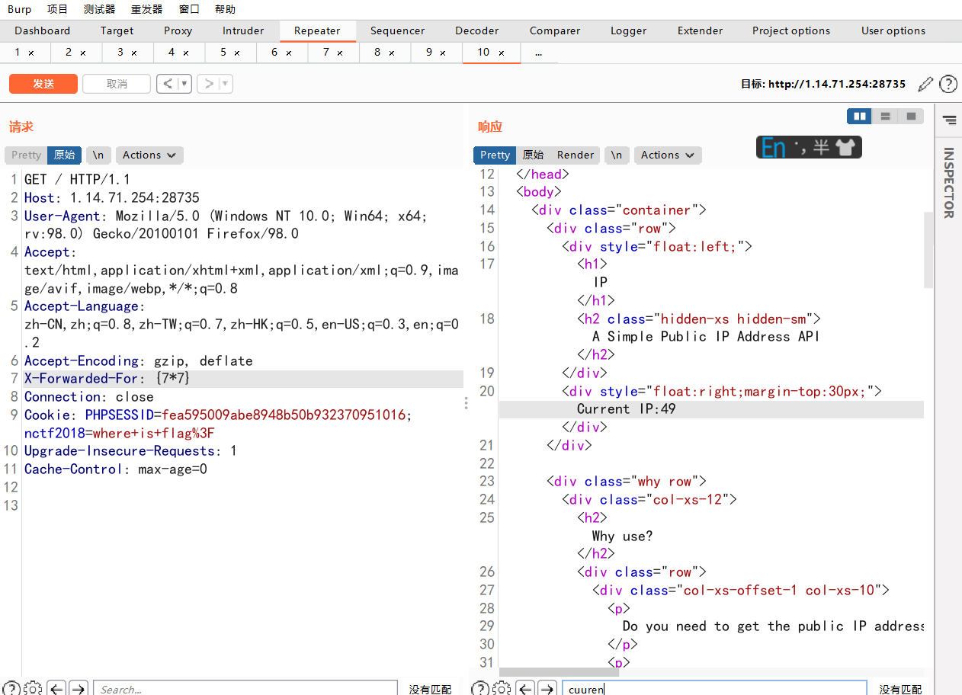Open the Burp menu

[20, 9]
